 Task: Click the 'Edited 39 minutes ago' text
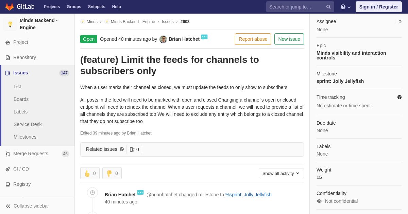coord(100,133)
